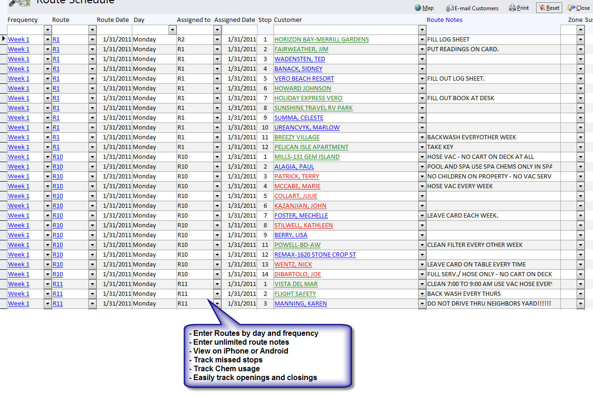The width and height of the screenshot is (593, 395).
Task: Open customer WENTZ, NICK
Action: pos(293,265)
